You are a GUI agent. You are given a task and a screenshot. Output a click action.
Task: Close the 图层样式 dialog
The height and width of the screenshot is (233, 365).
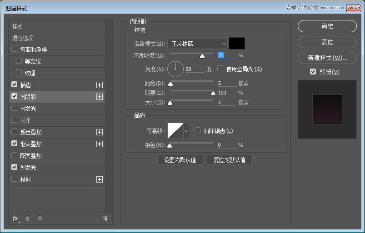point(353,8)
